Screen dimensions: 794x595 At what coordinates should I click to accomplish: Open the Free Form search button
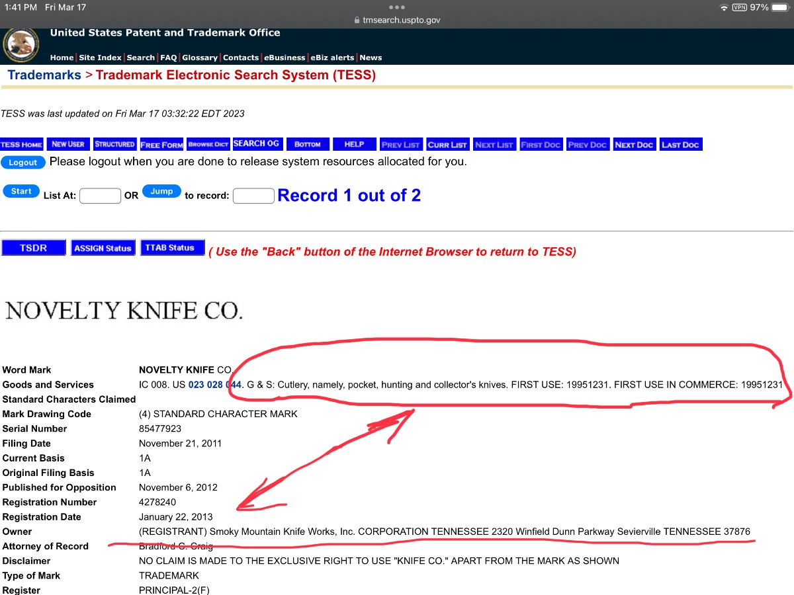161,144
